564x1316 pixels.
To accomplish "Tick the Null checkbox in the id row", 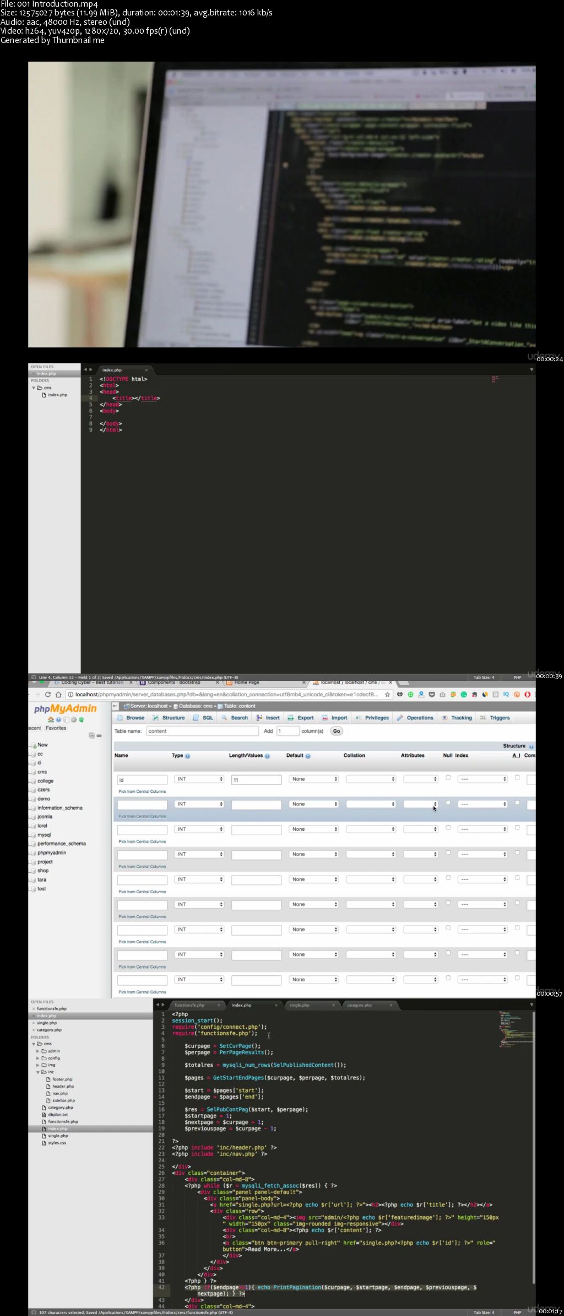I will [448, 777].
